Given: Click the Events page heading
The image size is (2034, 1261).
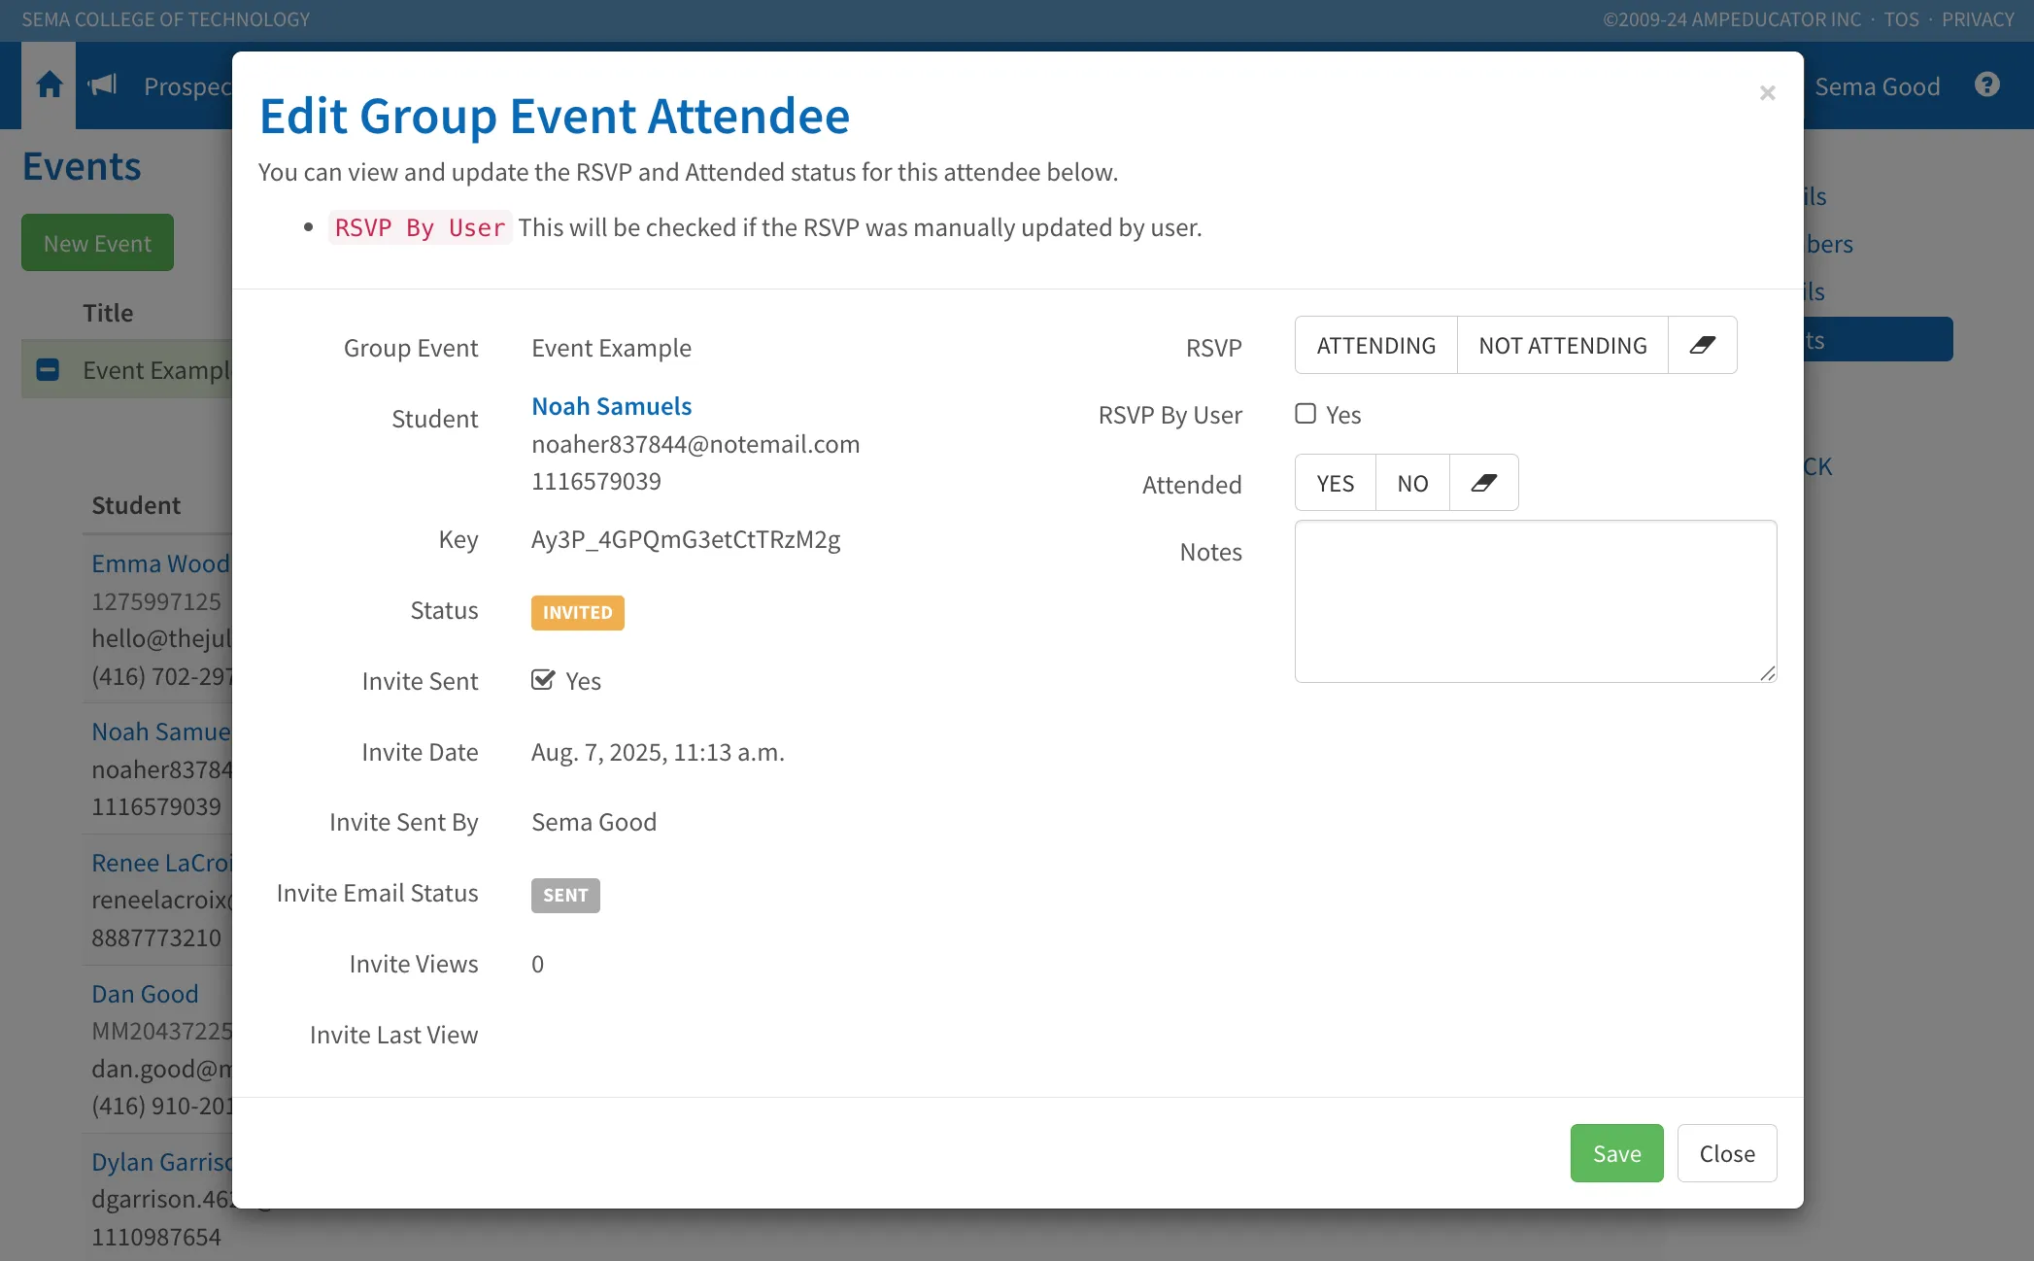Looking at the screenshot, I should pos(82,167).
